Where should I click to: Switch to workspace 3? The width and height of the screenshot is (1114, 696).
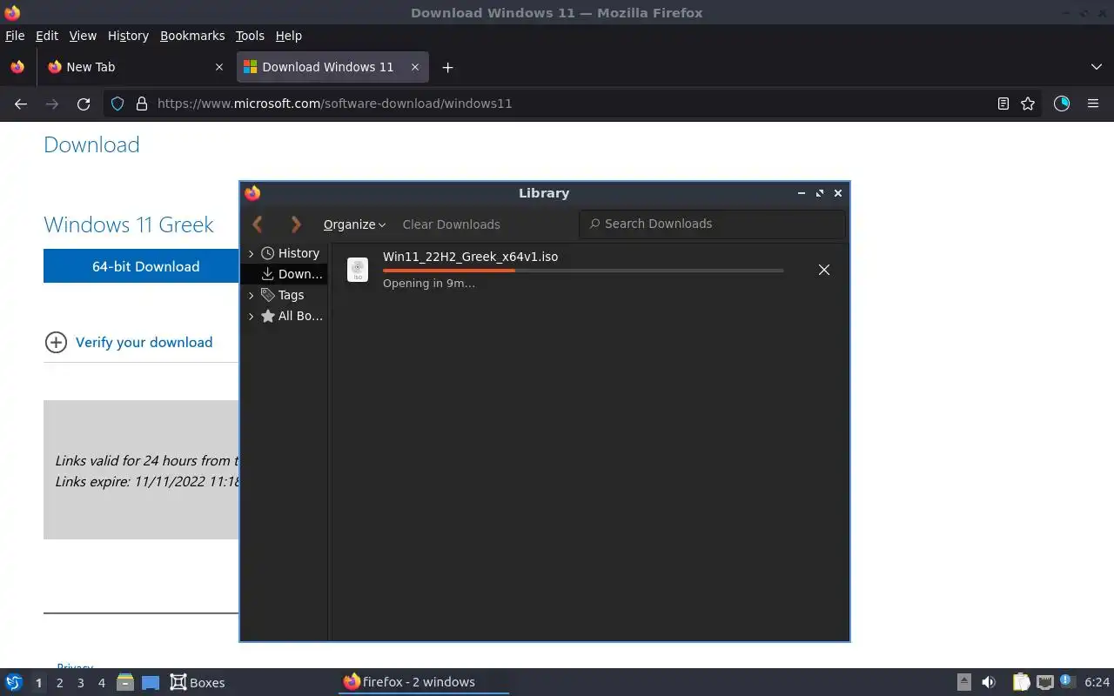pyautogui.click(x=80, y=683)
